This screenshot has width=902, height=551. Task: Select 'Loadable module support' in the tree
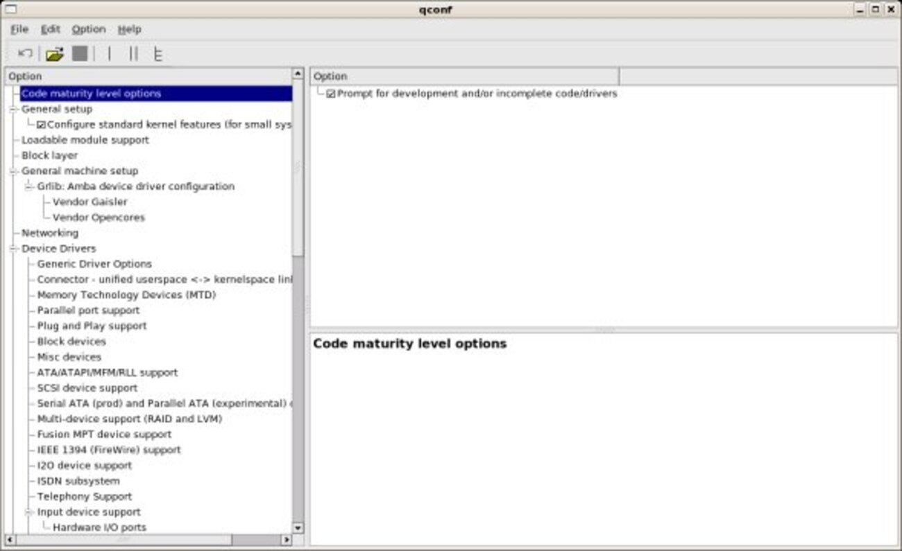pyautogui.click(x=85, y=139)
